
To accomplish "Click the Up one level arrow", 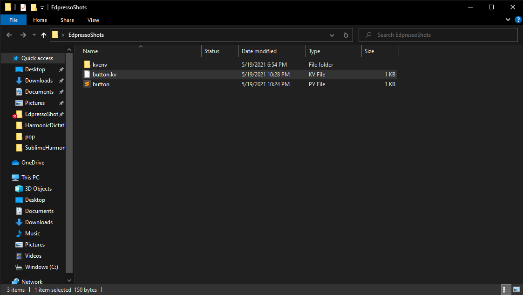I will (x=44, y=35).
